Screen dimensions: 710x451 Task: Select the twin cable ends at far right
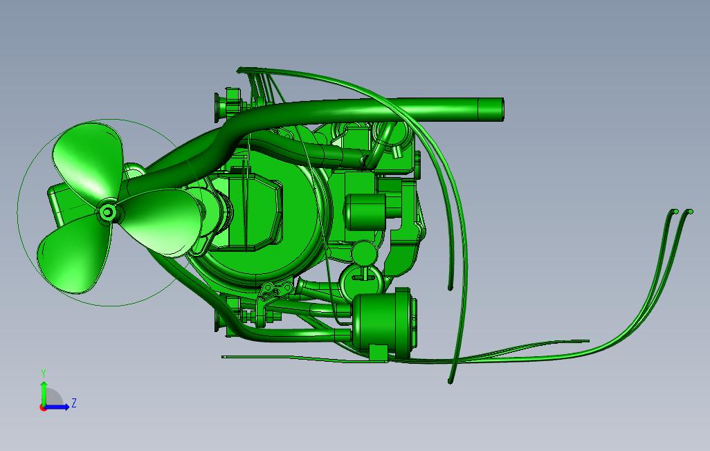(682, 212)
